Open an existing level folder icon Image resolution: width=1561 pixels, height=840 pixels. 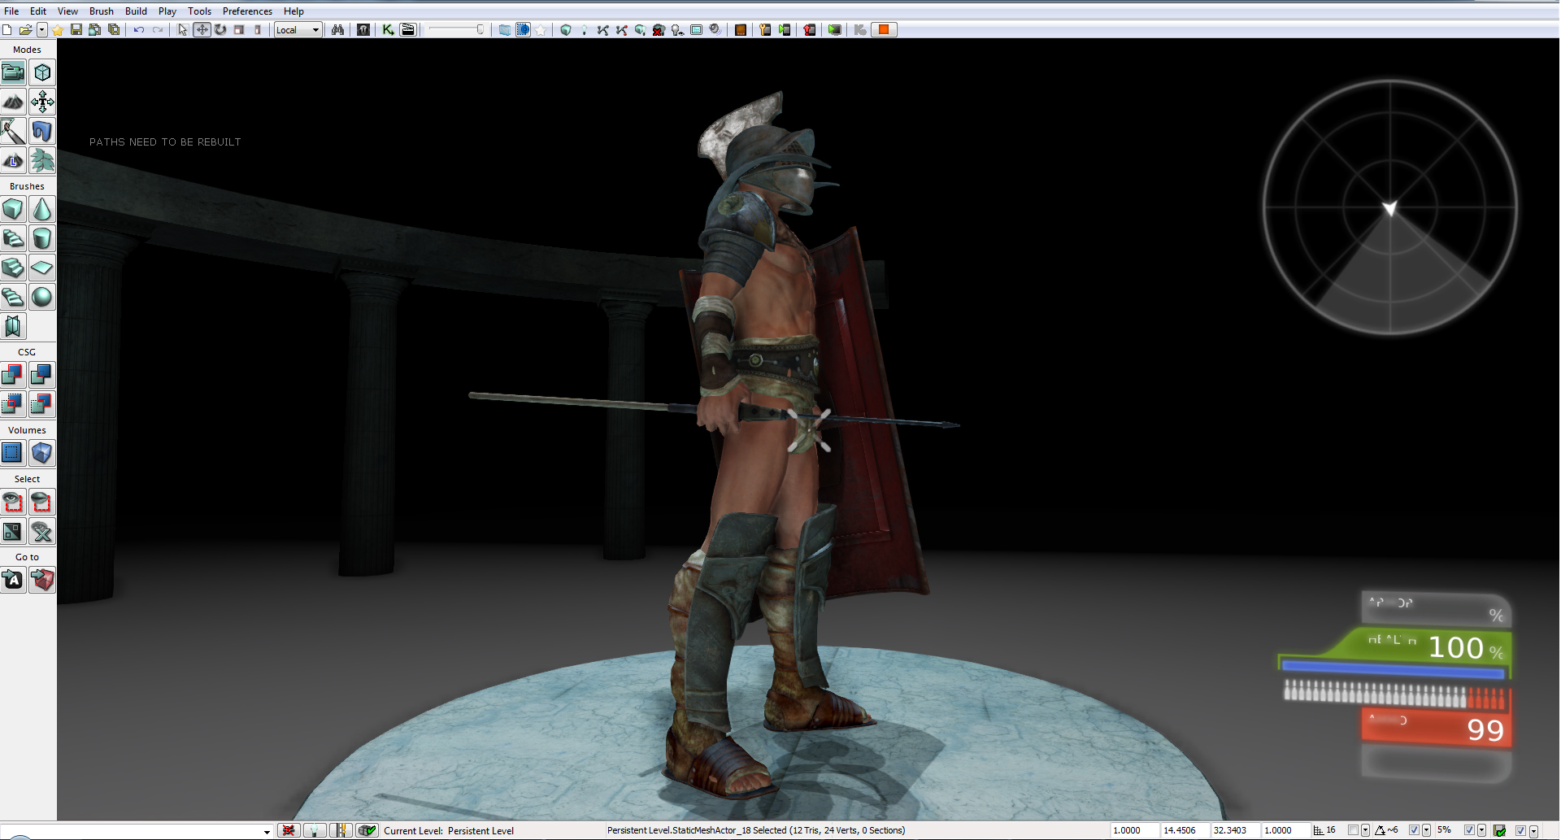[x=26, y=30]
